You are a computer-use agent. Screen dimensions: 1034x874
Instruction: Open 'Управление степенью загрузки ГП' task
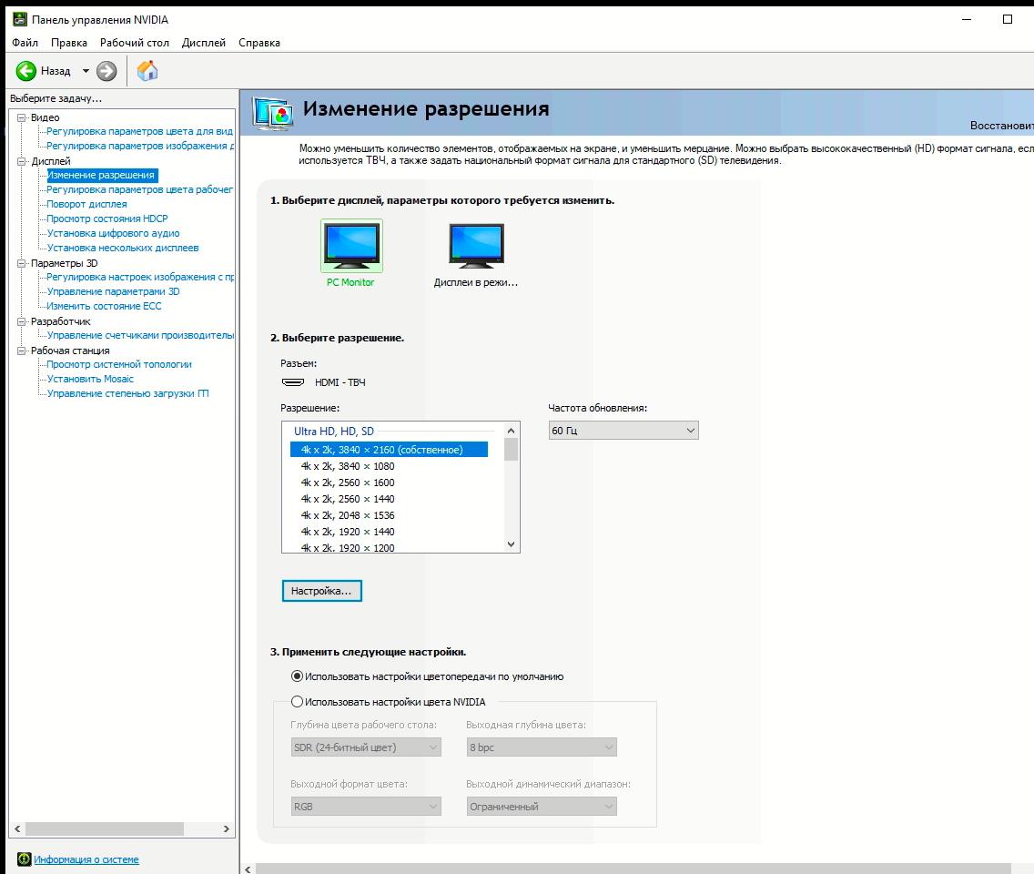pos(127,393)
